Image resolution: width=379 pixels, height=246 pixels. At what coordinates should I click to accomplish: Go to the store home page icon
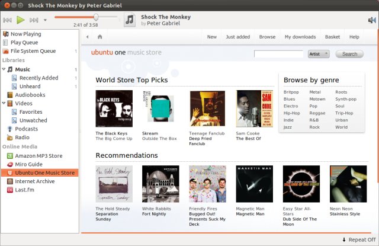pyautogui.click(x=100, y=37)
